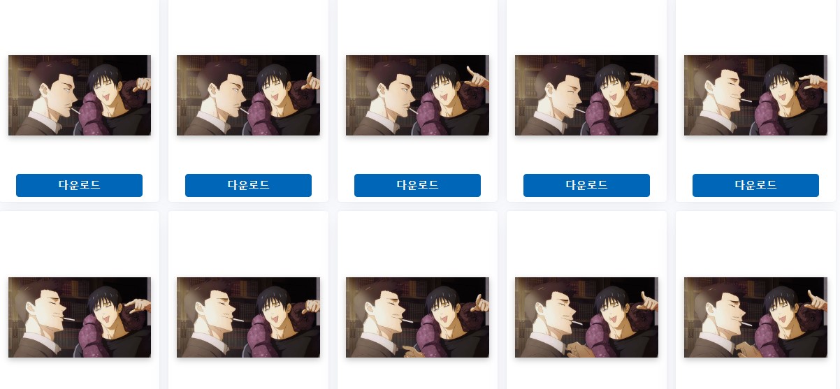
Task: Select the first thumbnail in the bottom row
Action: 80,317
